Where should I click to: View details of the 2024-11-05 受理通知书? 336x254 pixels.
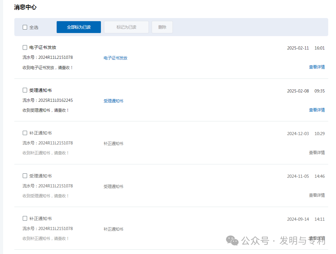click(317, 195)
